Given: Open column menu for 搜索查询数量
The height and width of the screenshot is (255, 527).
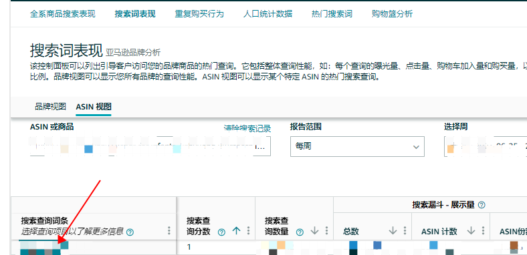Looking at the screenshot, I should (x=326, y=230).
